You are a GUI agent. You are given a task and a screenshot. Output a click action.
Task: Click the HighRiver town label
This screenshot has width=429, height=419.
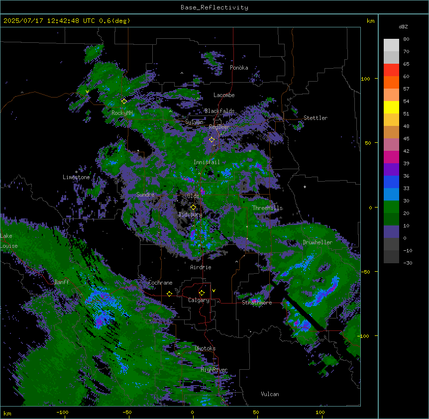click(x=214, y=370)
